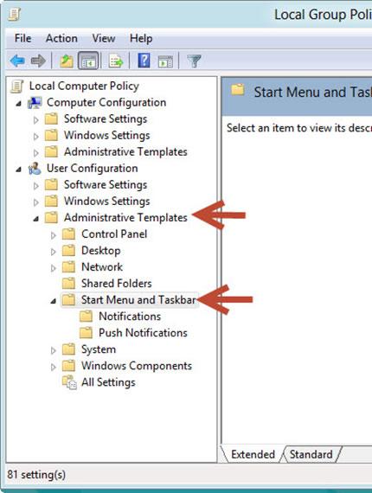372x493 pixels.
Task: Select the Notifications tree item
Action: 130,317
